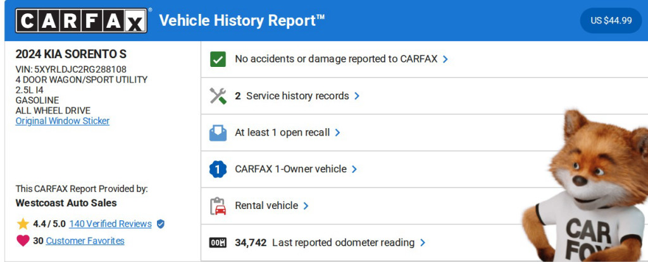Click the green checkmark no-accidents icon

(218, 59)
